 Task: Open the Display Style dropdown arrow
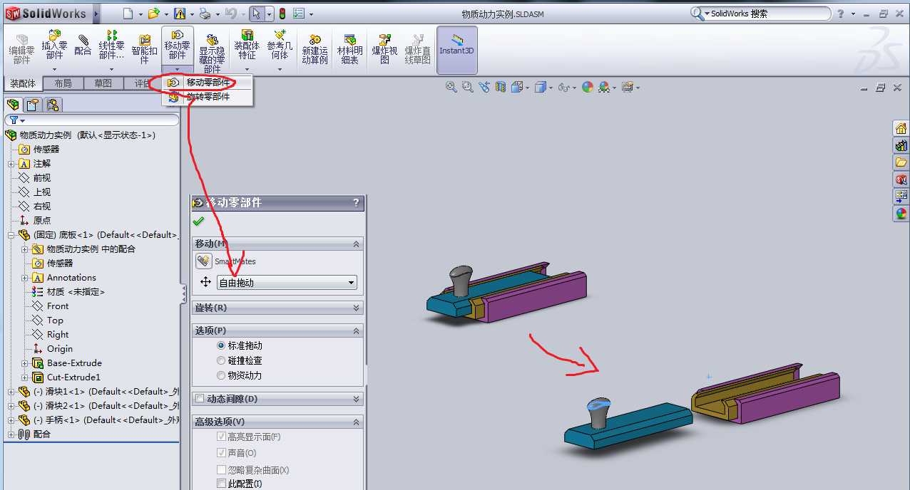[x=551, y=88]
